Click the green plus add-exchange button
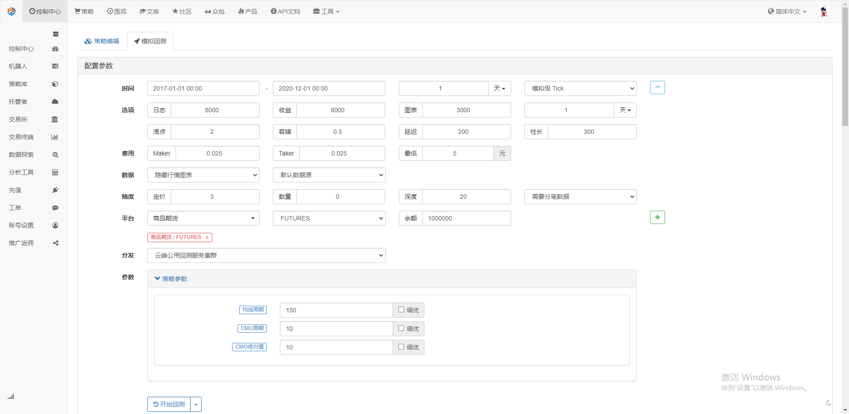Viewport: 849px width, 414px height. (658, 217)
